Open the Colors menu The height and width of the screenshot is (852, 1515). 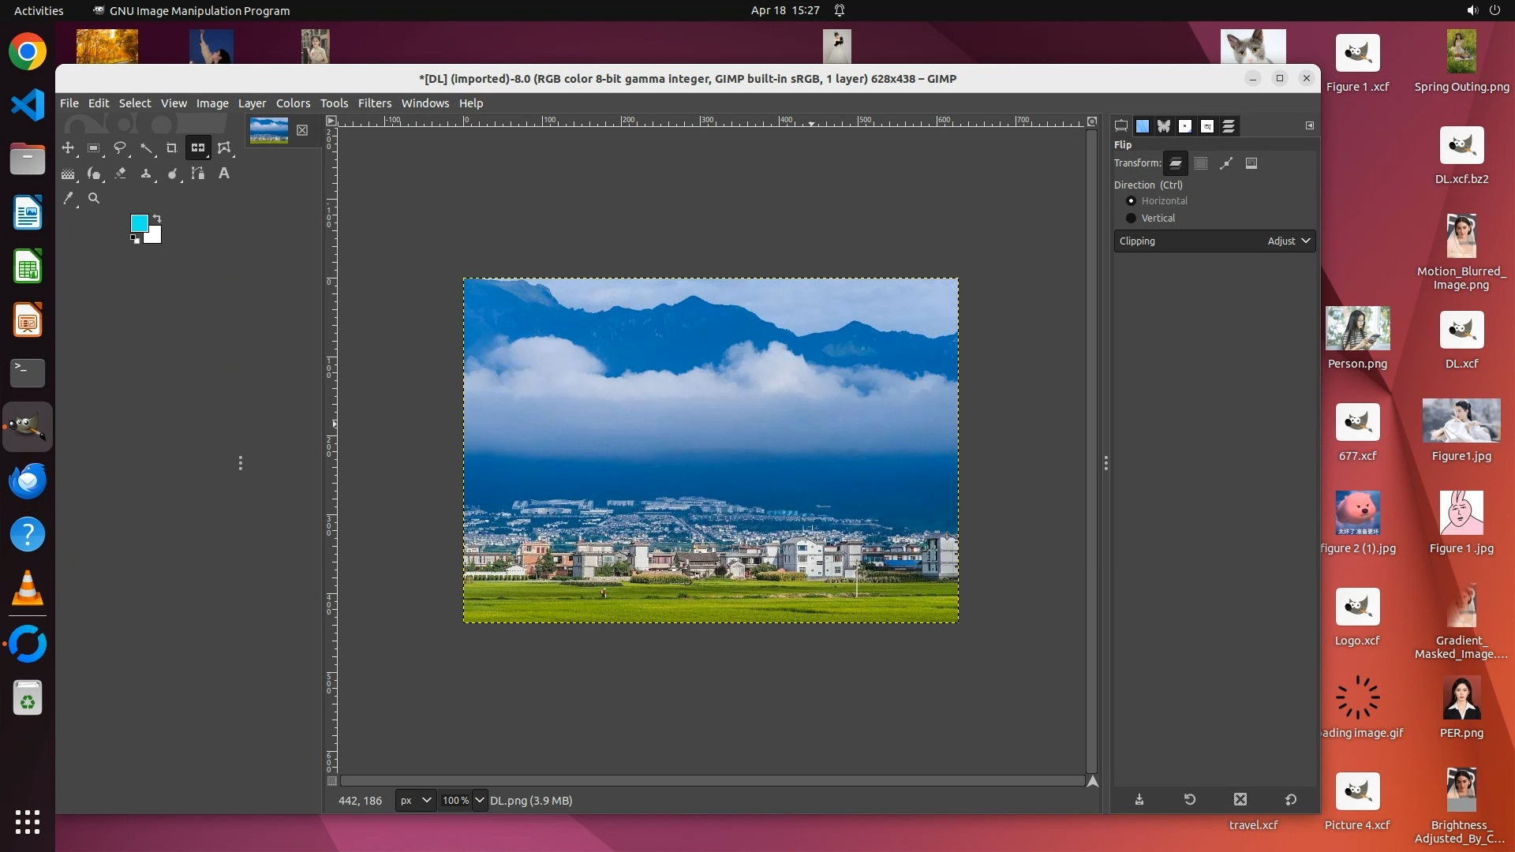[293, 103]
